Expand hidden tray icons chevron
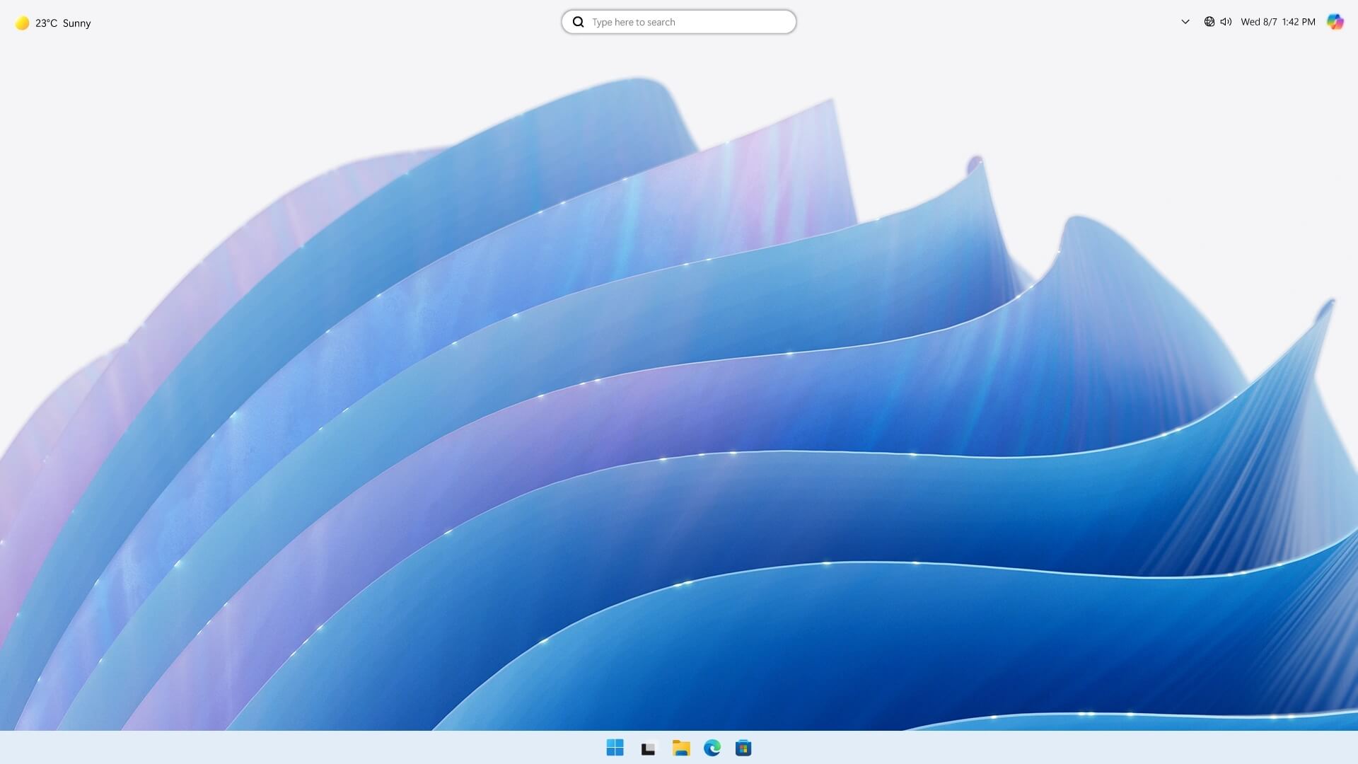 1185,22
